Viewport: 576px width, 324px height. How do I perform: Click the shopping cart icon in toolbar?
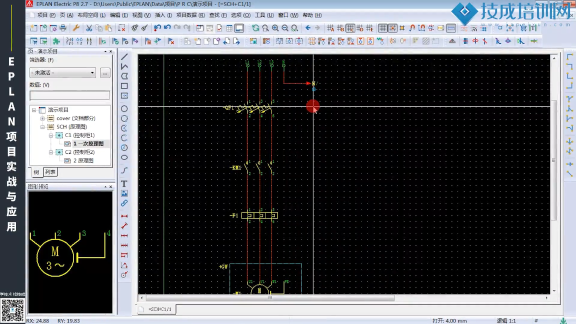point(523,28)
